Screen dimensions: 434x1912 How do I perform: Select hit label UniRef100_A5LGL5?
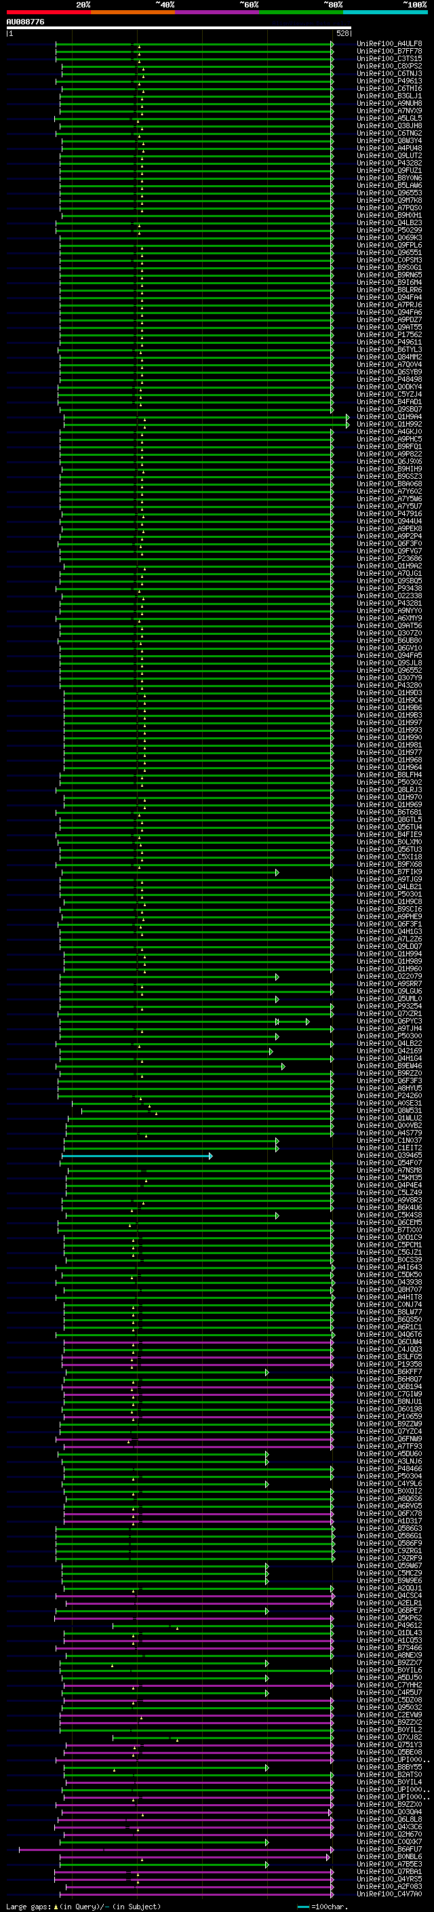tap(389, 118)
